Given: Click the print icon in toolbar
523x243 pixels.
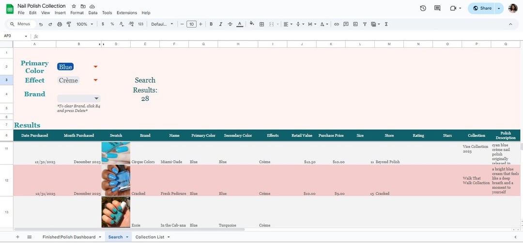Looking at the screenshot, I should (x=60, y=24).
